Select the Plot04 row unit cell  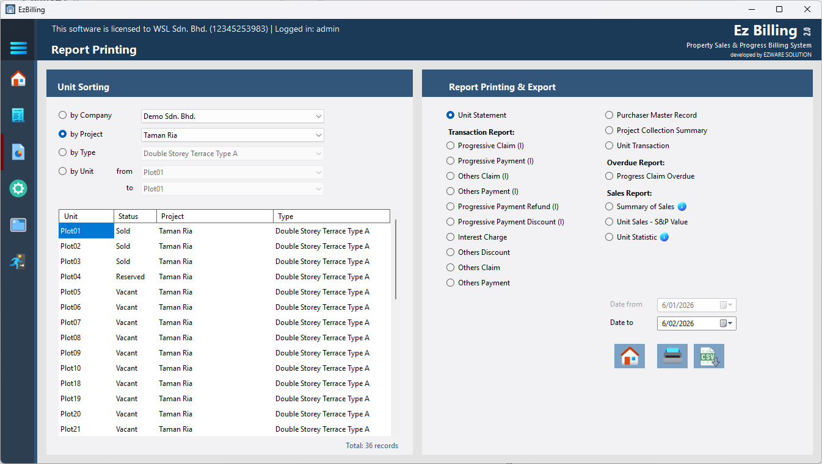(x=87, y=277)
